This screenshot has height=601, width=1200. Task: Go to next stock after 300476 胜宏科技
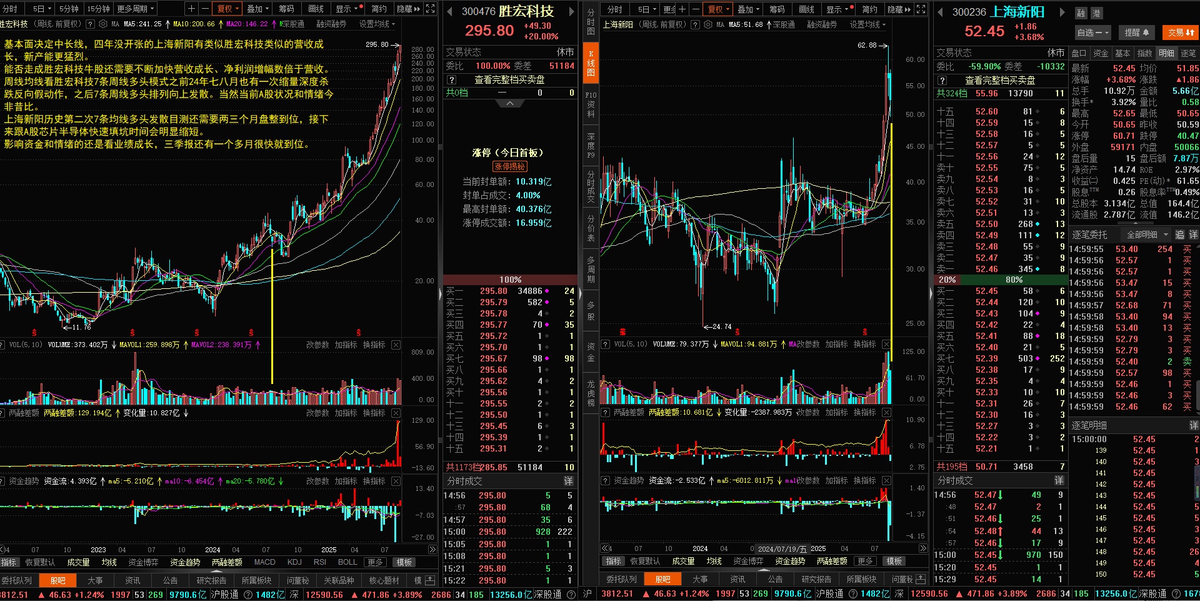[x=571, y=12]
